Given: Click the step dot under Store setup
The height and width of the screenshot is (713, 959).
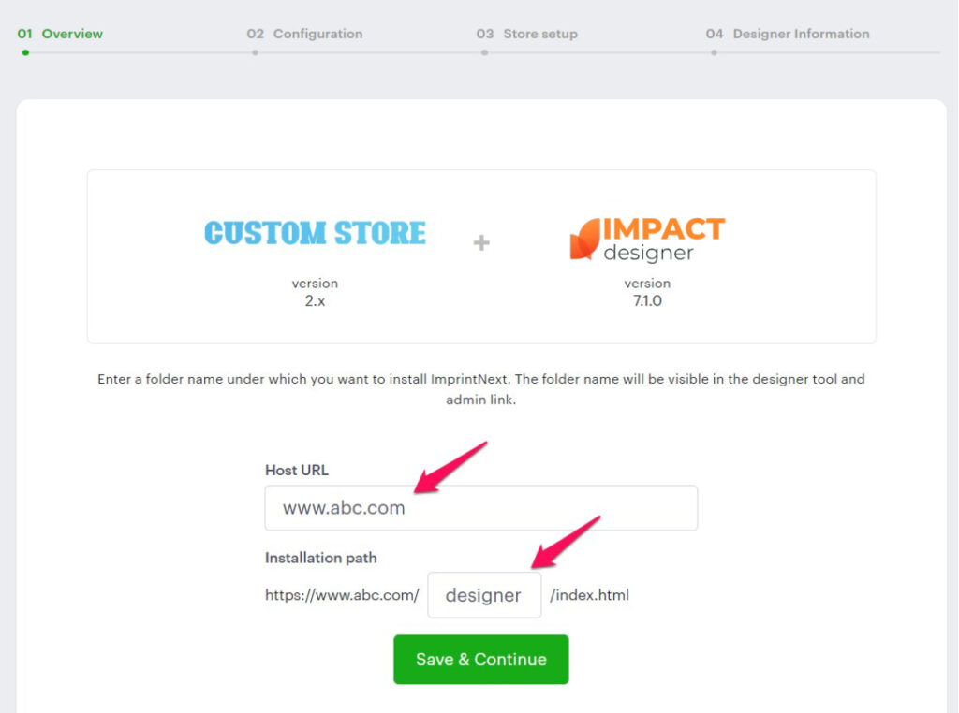Looking at the screenshot, I should 484,52.
